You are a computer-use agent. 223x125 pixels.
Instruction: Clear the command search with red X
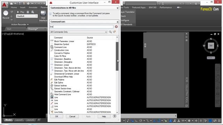116,27
